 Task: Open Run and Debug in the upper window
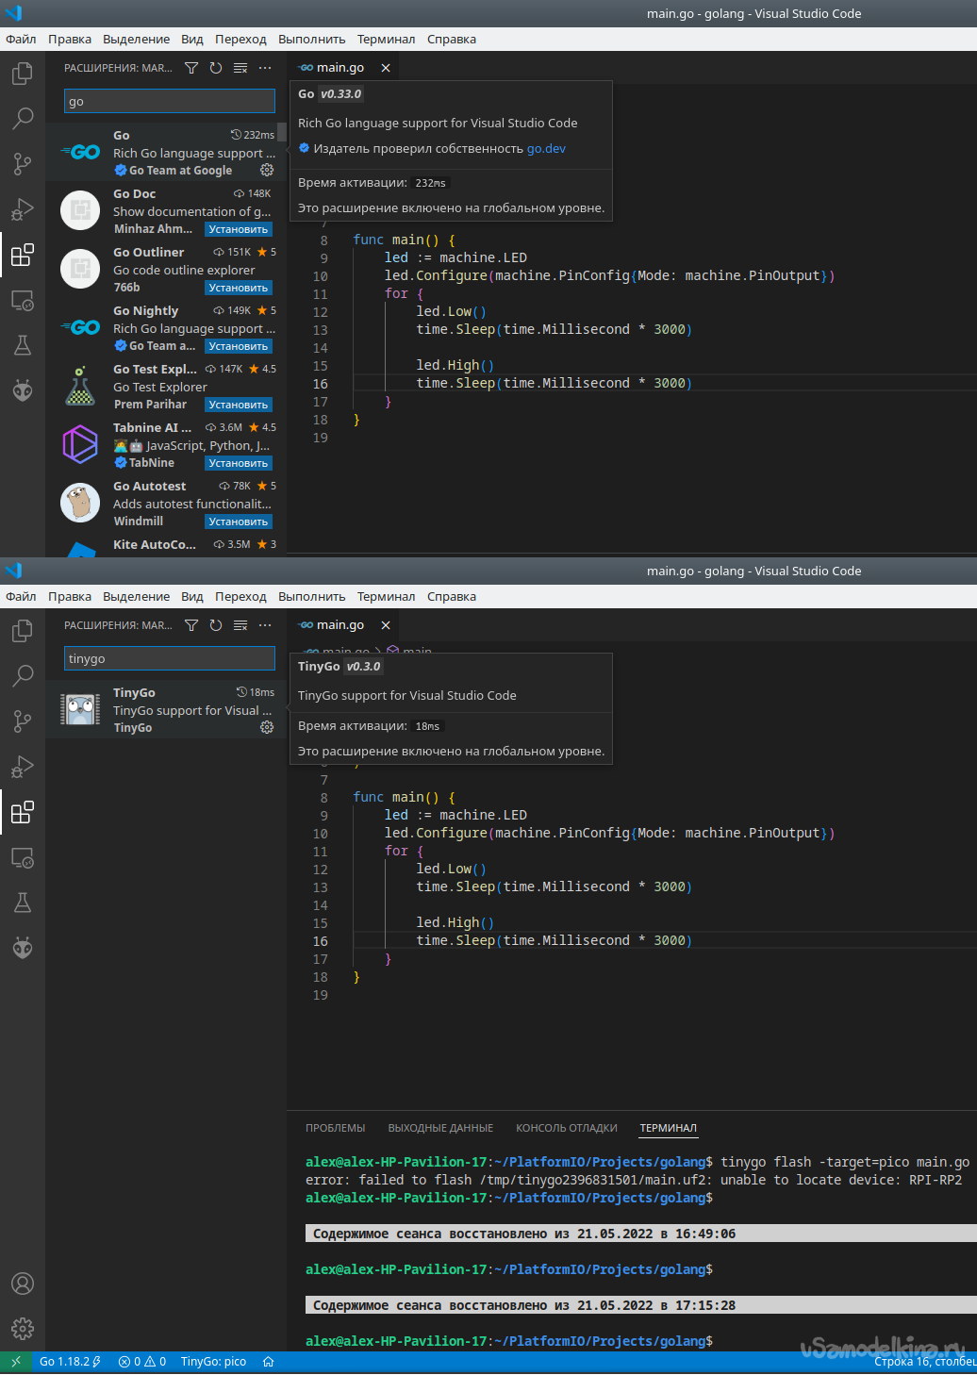tap(23, 209)
